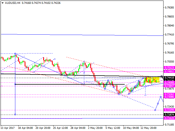
Task: Click the 0.76165 price axis value
Action: pos(169,53)
